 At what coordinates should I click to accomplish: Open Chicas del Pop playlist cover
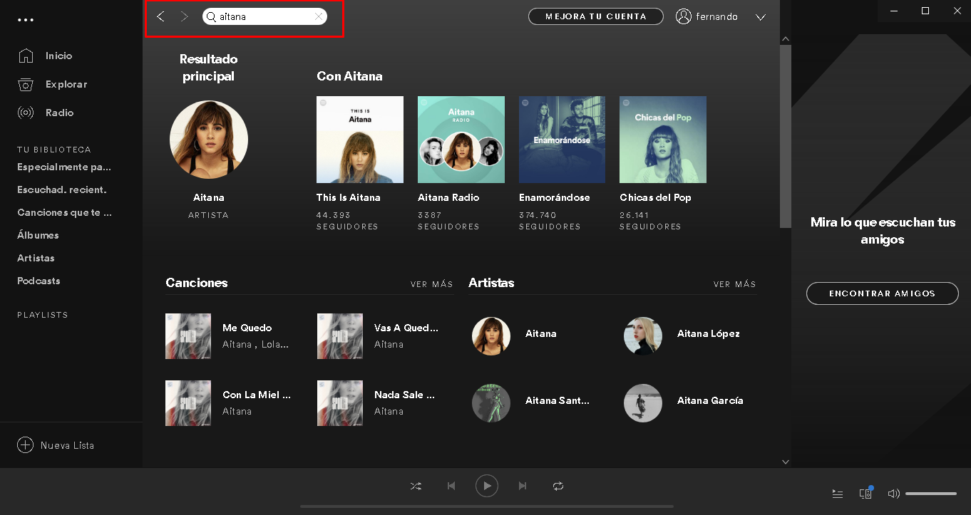(x=663, y=140)
